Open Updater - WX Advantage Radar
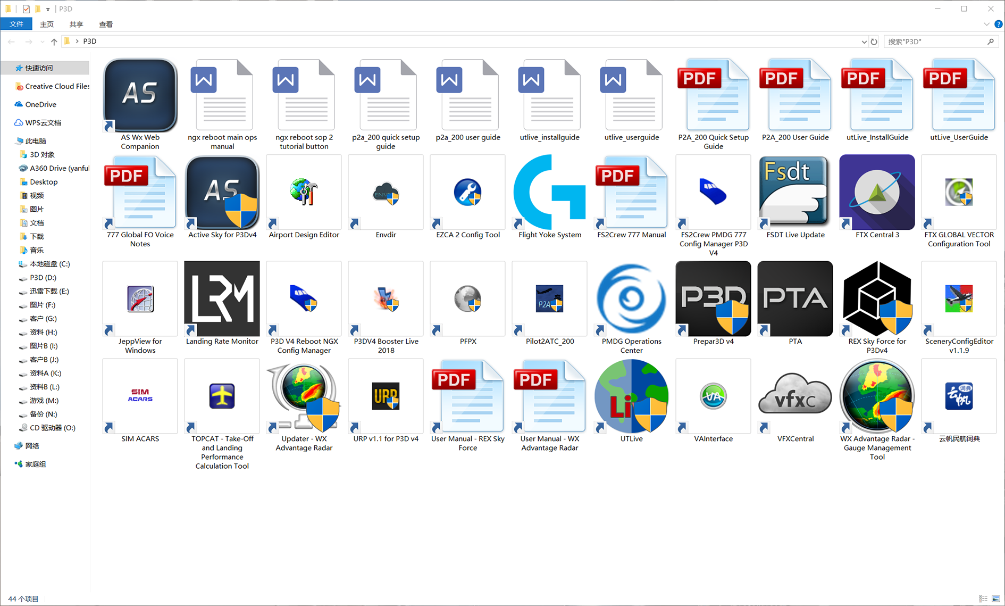1005x606 pixels. click(304, 405)
